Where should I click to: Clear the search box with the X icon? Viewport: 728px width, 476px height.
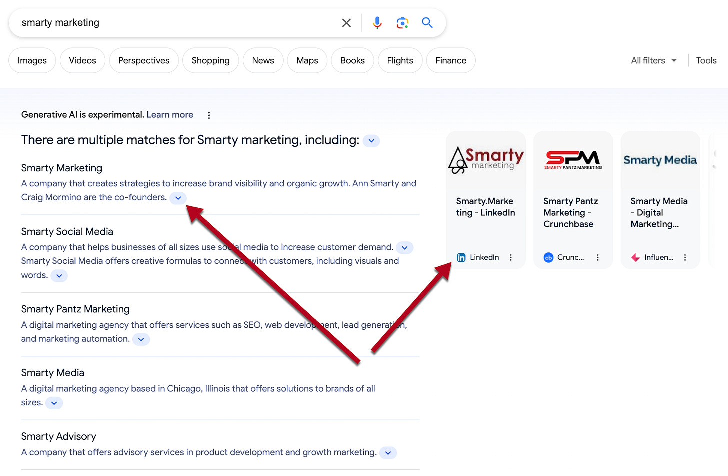click(346, 23)
